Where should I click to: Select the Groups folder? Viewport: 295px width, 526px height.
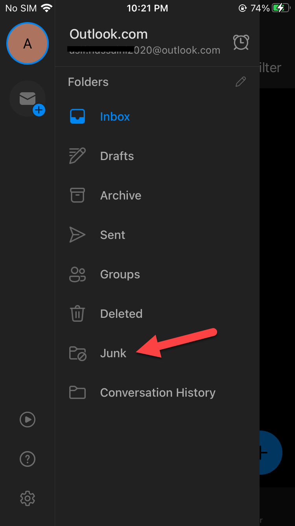point(120,274)
